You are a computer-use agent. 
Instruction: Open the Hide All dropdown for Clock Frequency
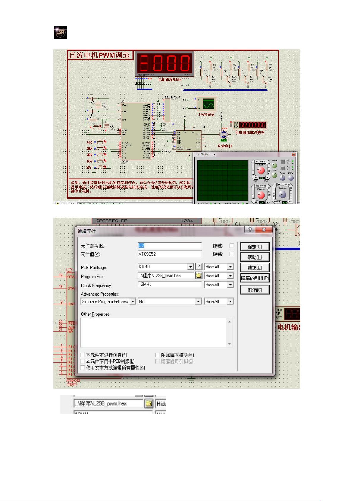(x=230, y=285)
